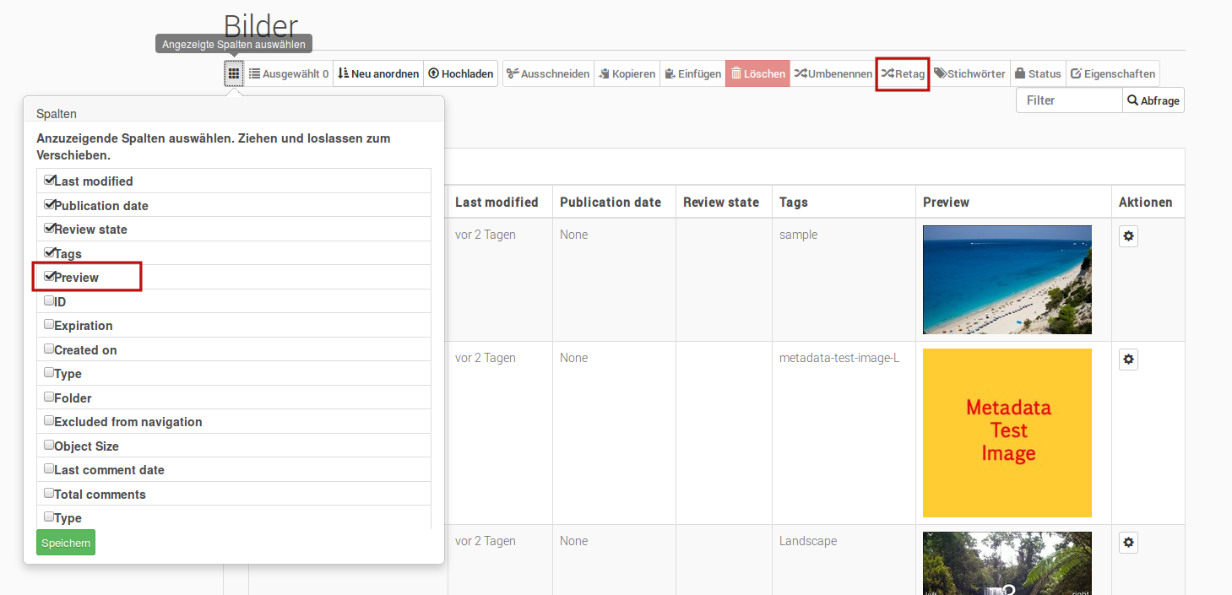
Task: Run a search with the Abfrage button
Action: tap(1153, 100)
